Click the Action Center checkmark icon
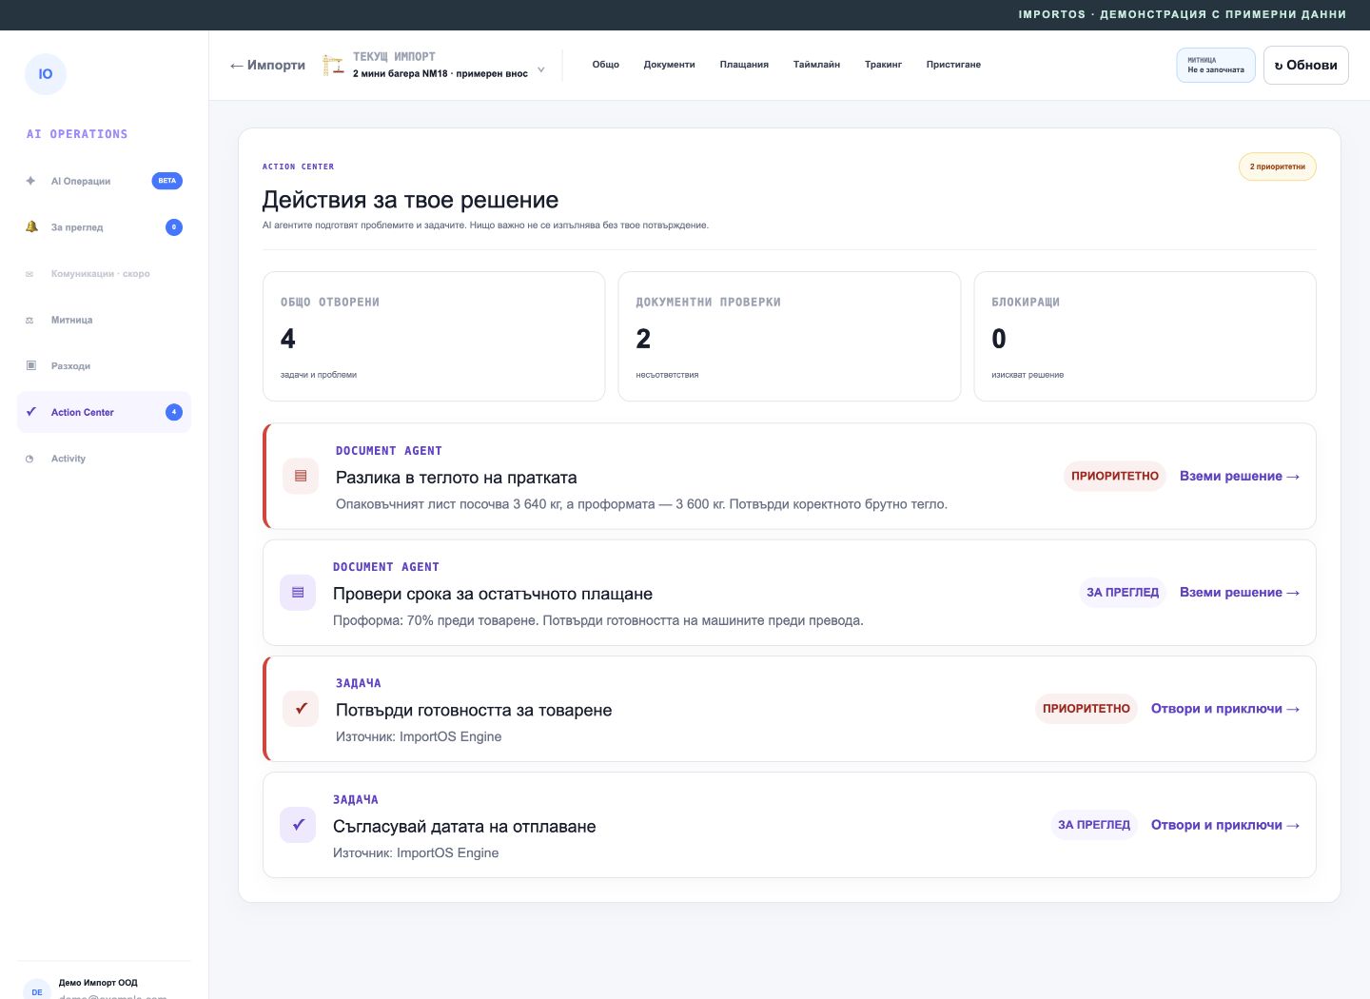This screenshot has height=999, width=1370. tap(30, 412)
